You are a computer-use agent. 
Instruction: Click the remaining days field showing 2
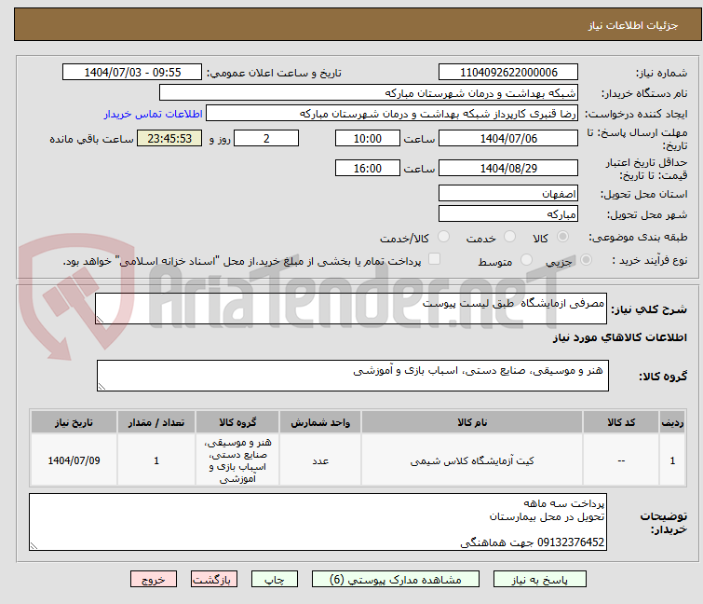(x=266, y=138)
